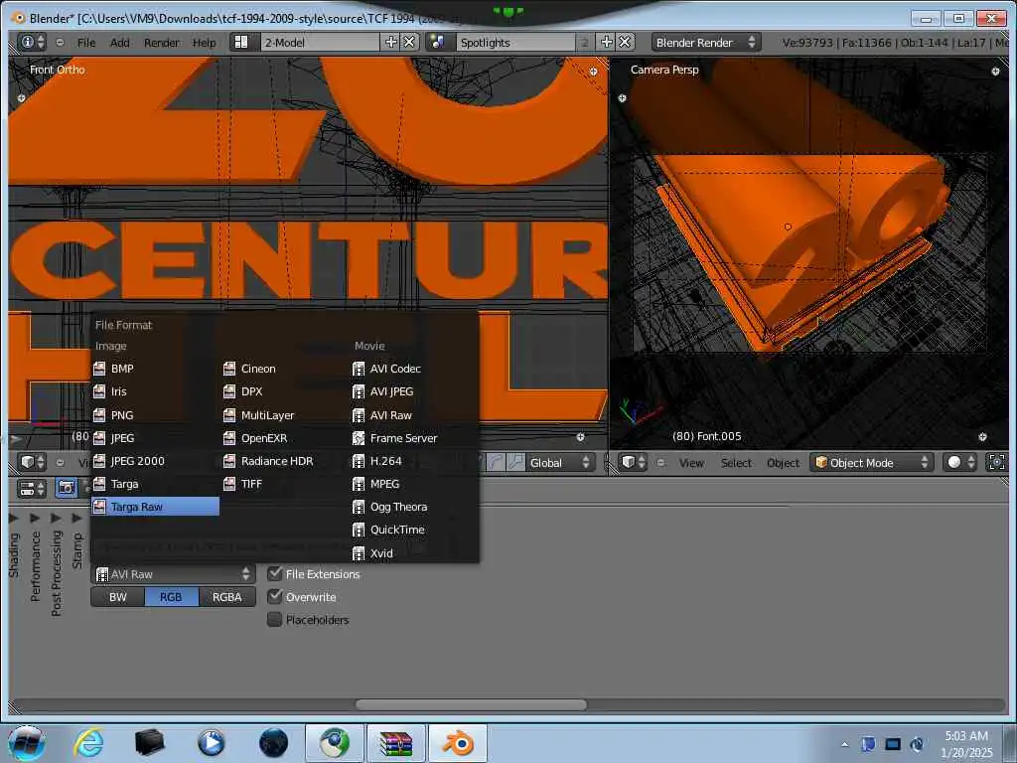This screenshot has width=1017, height=763.
Task: Pick PNG as output format
Action: pos(154,414)
